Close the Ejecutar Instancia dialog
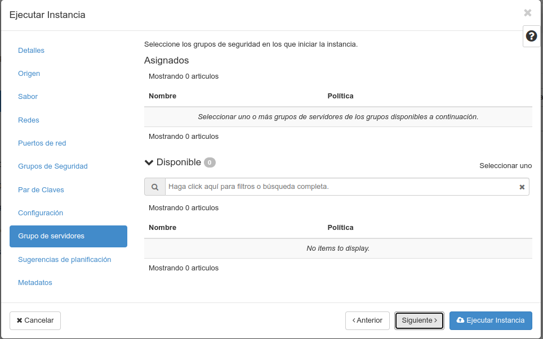This screenshot has height=339, width=543. [527, 12]
